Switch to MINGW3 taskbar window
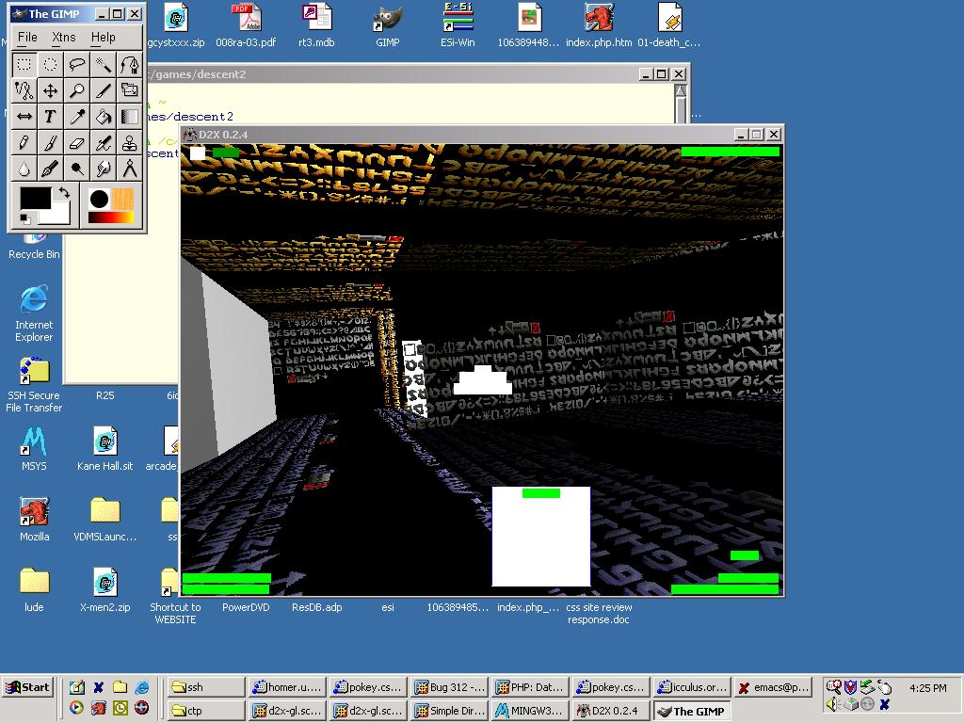 531,711
